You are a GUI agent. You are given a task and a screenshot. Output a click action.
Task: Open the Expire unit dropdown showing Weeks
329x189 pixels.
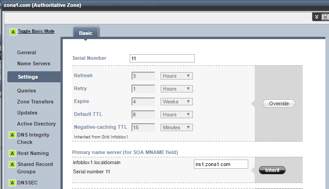177,102
